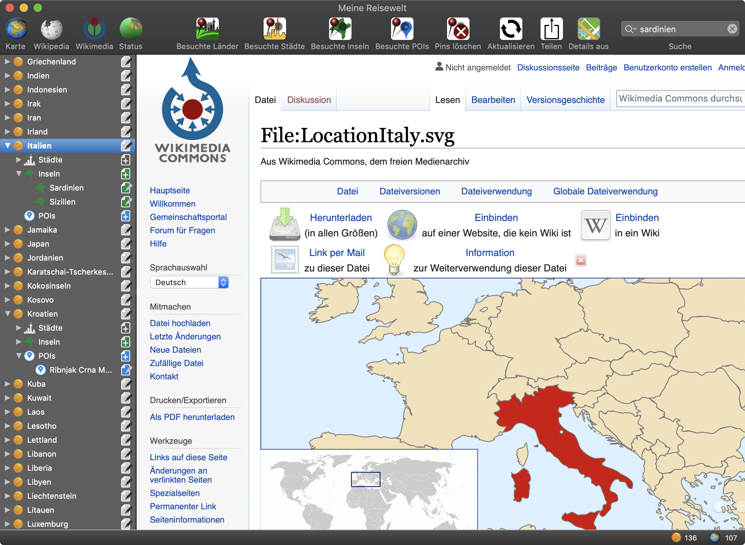Image resolution: width=745 pixels, height=545 pixels.
Task: Click the edit icon for Japan
Action: (x=126, y=244)
